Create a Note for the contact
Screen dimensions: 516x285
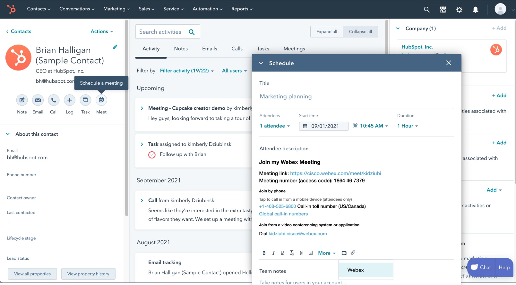tap(22, 100)
